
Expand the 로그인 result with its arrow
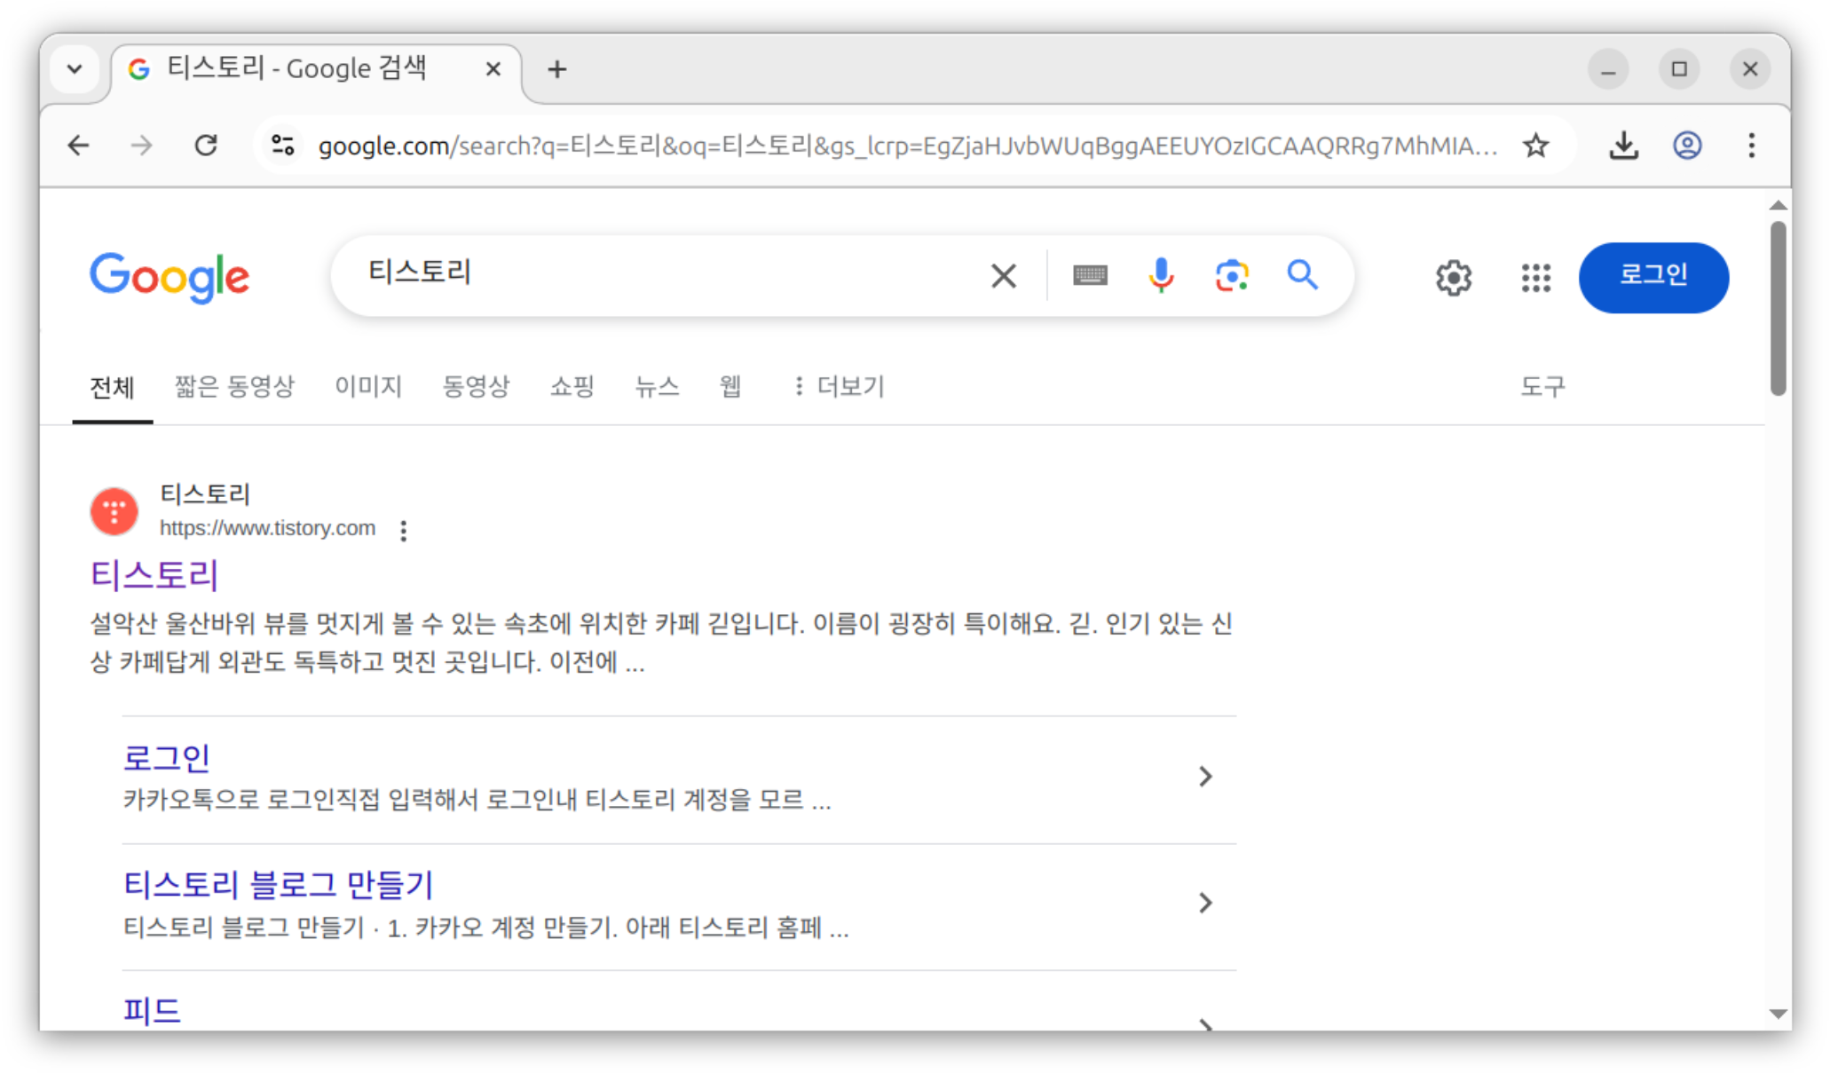point(1205,776)
